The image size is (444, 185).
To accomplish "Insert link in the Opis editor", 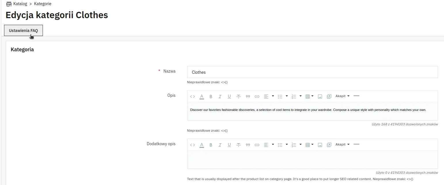I will coord(257,97).
